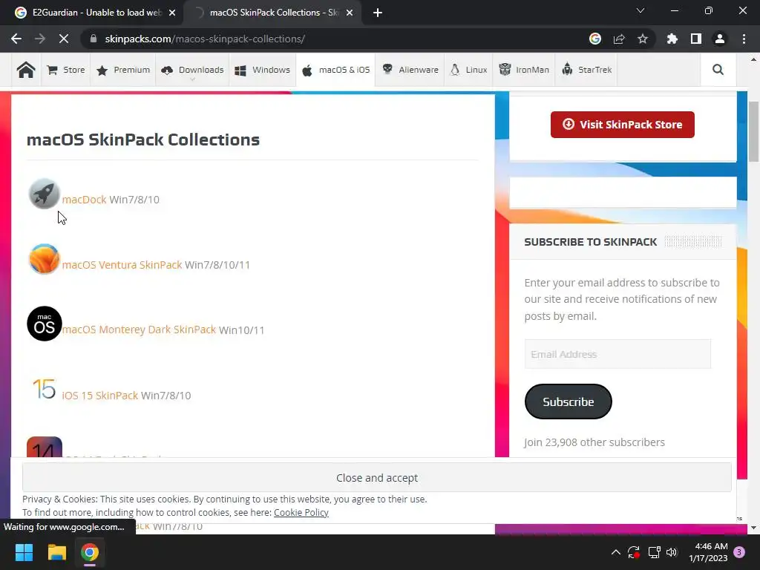760x570 pixels.
Task: Open Chrome profile avatar
Action: 720,39
